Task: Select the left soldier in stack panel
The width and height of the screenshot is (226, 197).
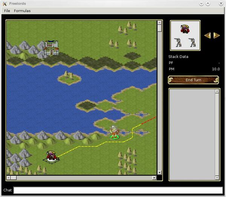Action: click(178, 42)
